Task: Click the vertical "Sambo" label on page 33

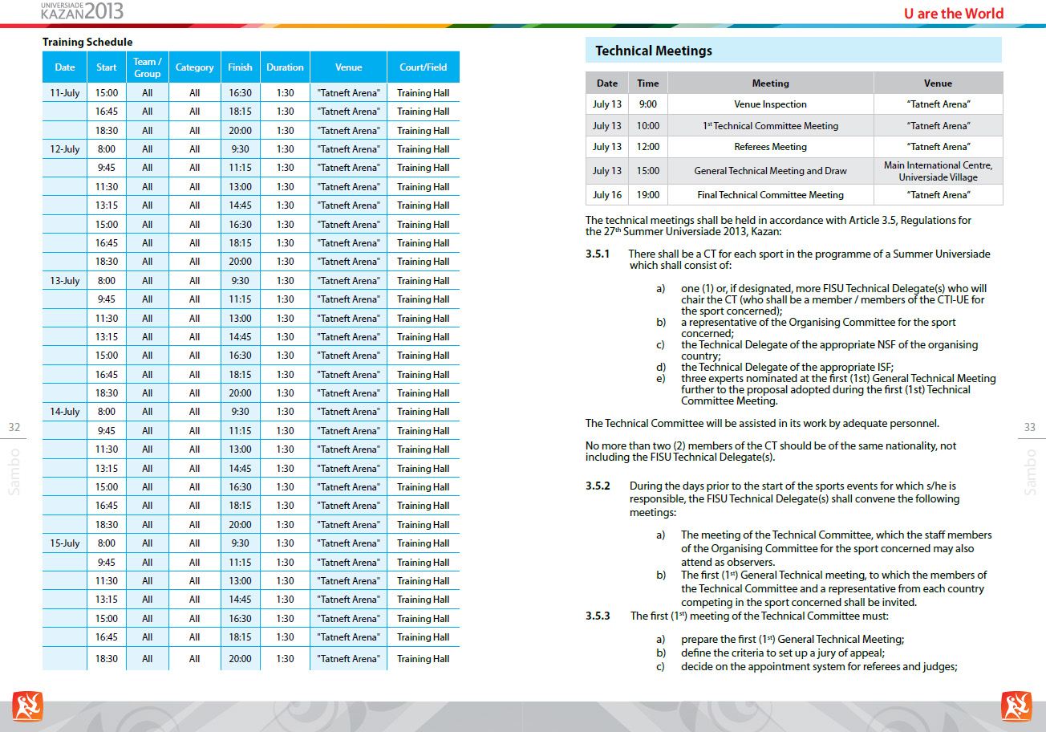Action: (x=1031, y=471)
